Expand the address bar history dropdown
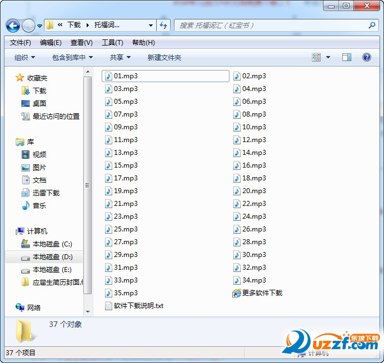This screenshot has width=384, height=363. pos(151,25)
